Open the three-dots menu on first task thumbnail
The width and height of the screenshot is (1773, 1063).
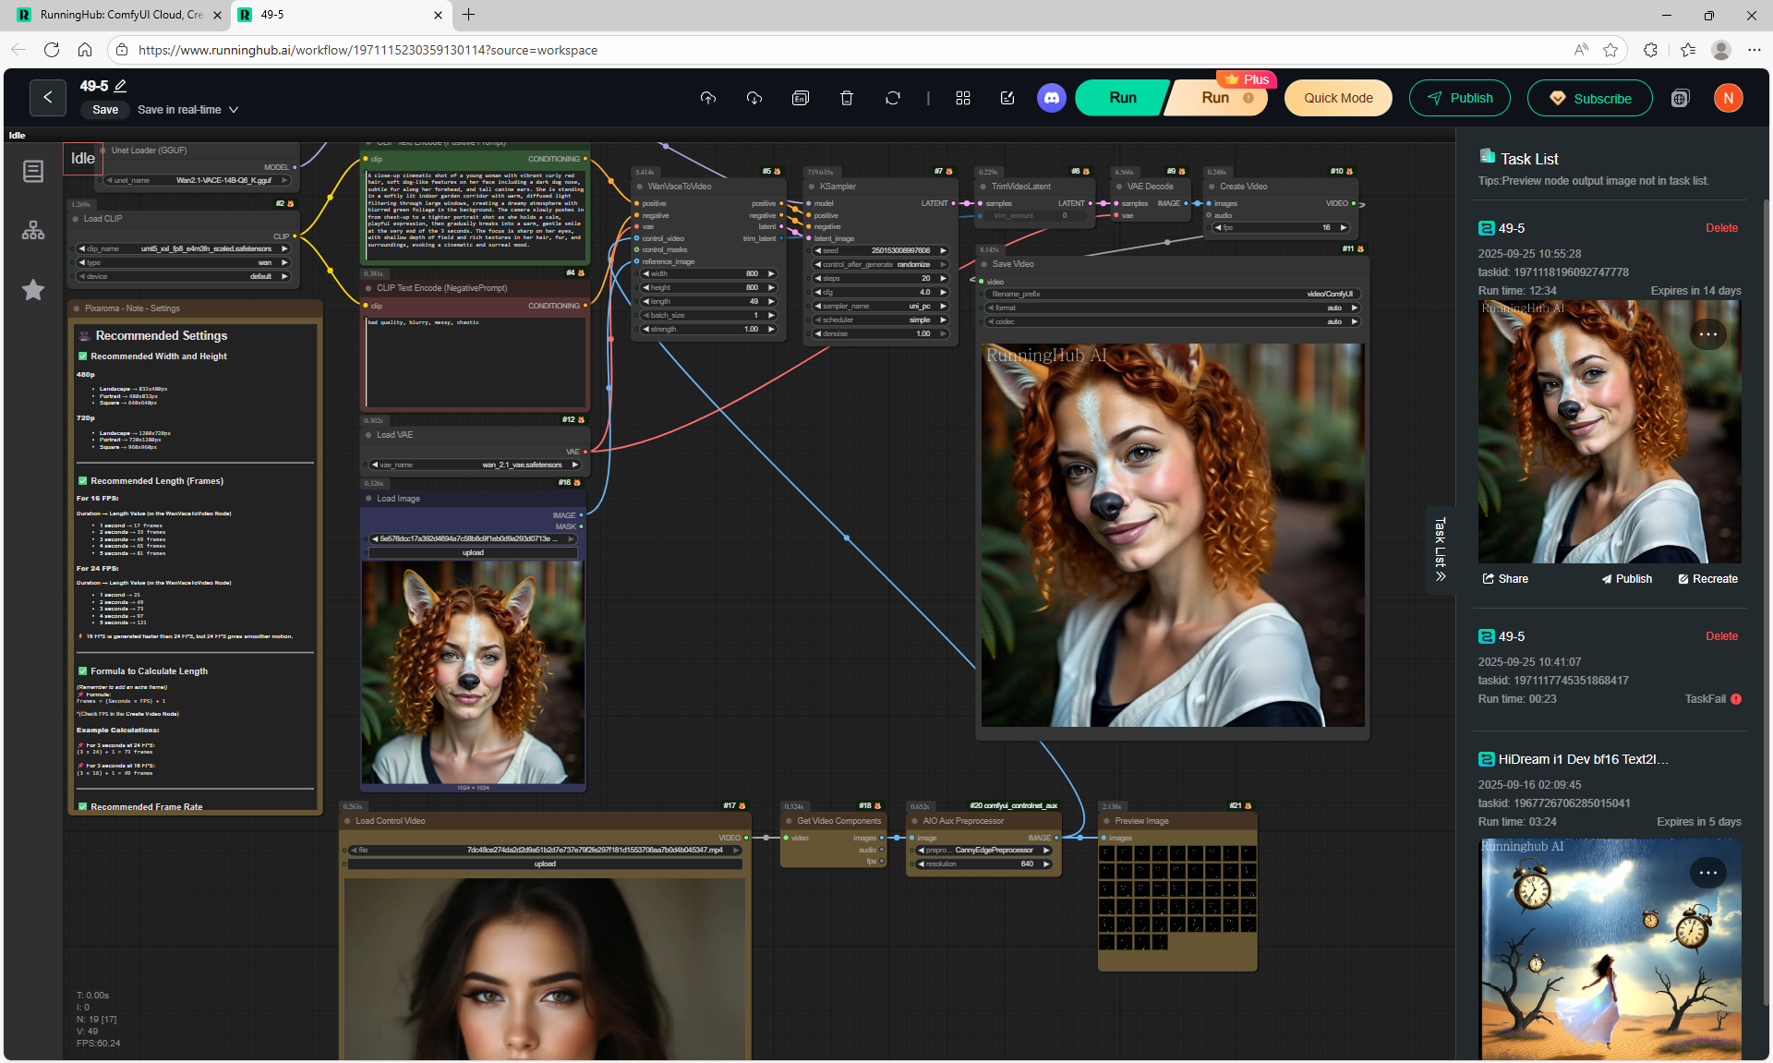[1707, 334]
